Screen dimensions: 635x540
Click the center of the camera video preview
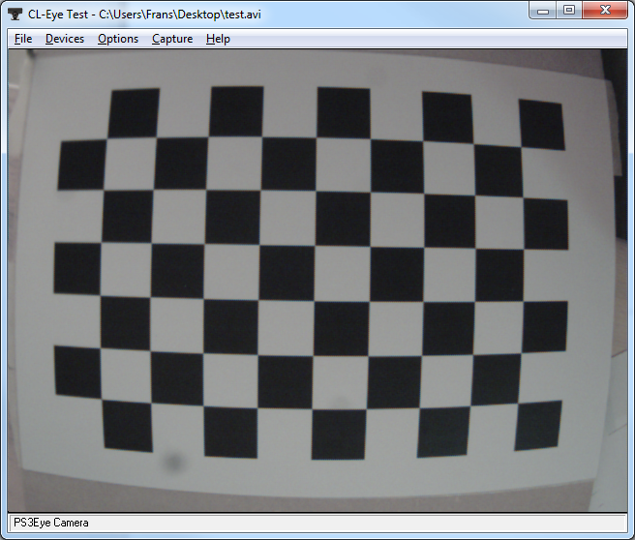tap(317, 281)
